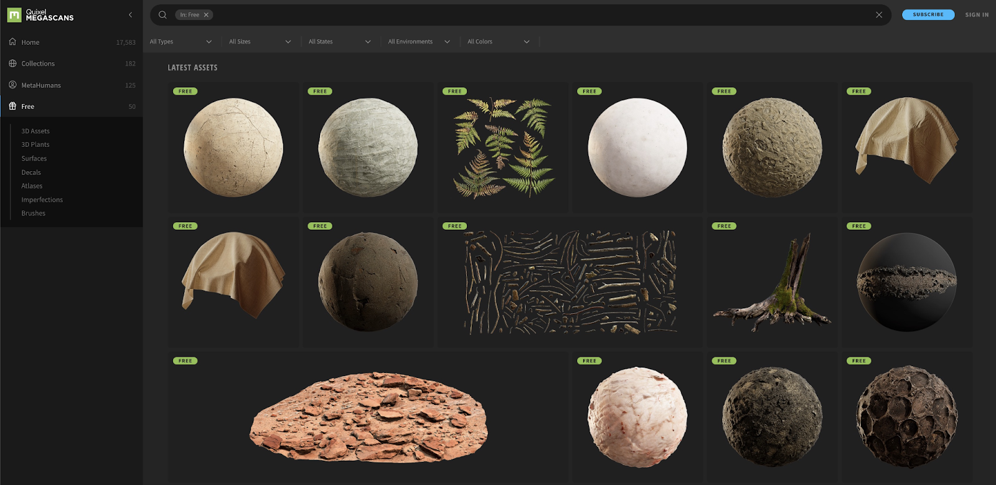Open the All States dropdown

click(340, 42)
